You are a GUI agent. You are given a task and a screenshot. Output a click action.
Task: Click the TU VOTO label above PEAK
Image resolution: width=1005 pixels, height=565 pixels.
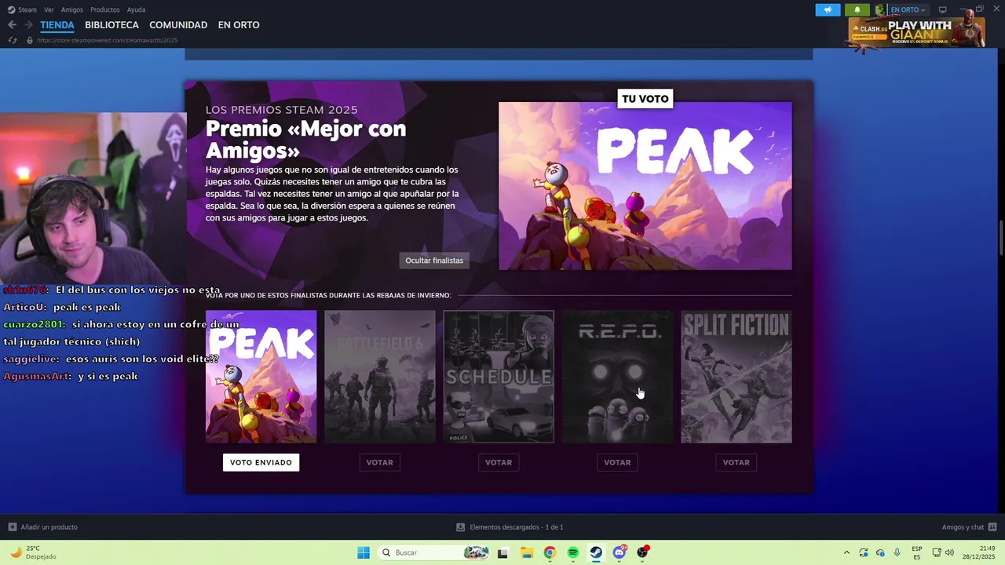click(x=645, y=99)
